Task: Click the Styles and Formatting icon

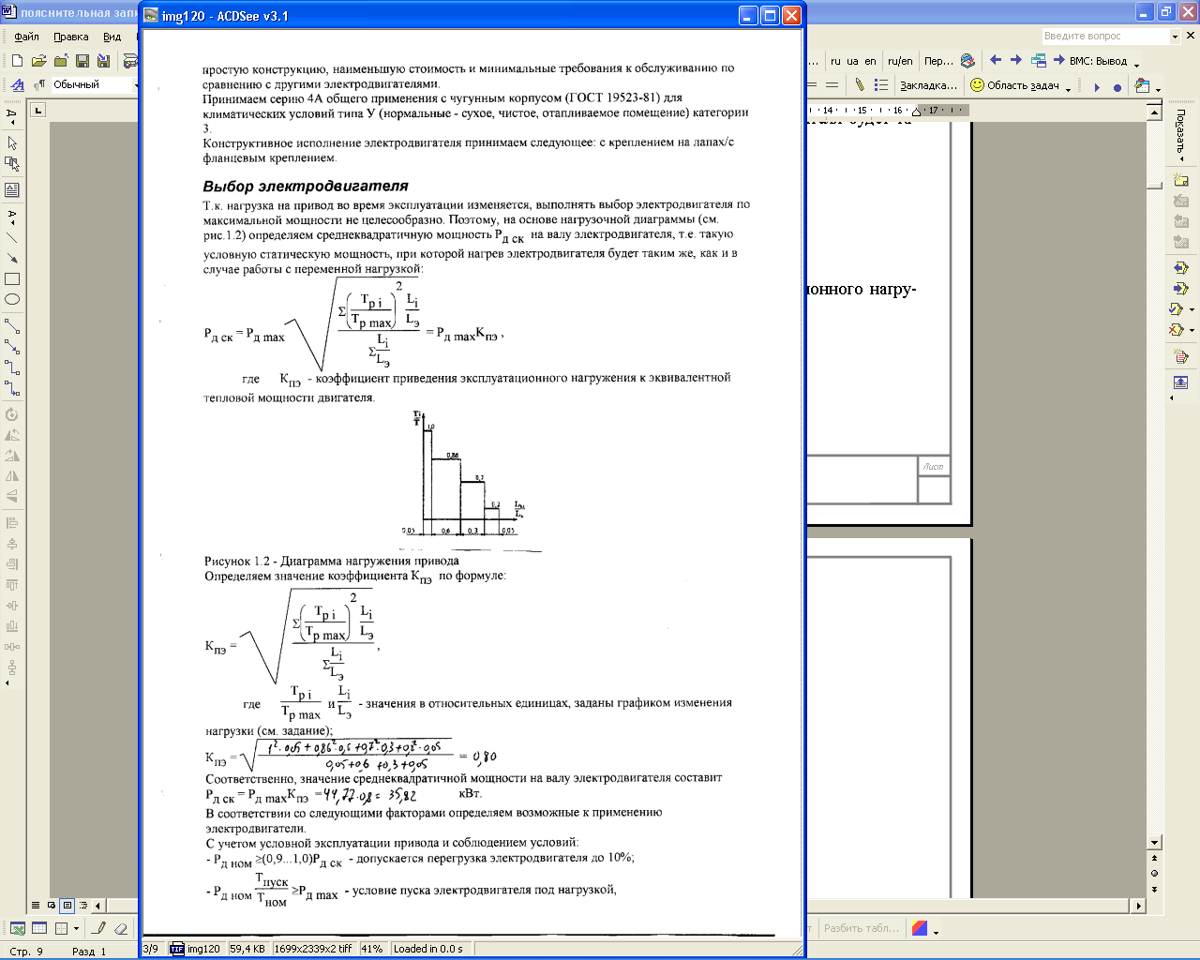Action: 17,84
